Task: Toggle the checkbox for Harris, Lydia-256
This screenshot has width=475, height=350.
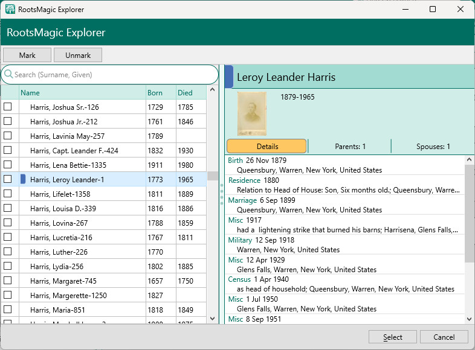Action: click(x=8, y=266)
